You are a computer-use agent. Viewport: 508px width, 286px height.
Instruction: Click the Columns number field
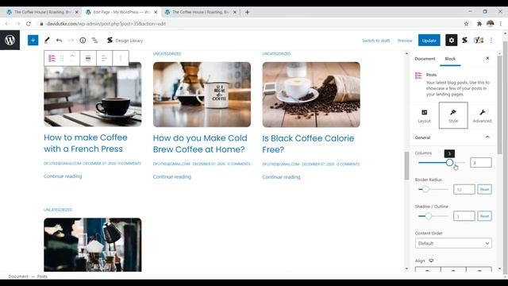pos(480,162)
